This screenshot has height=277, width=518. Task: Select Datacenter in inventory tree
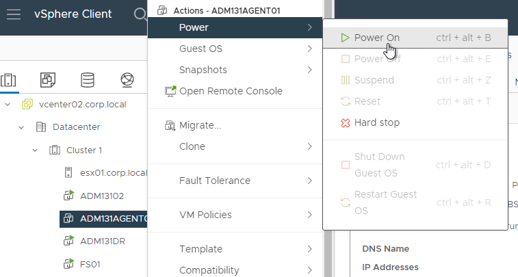tap(77, 127)
